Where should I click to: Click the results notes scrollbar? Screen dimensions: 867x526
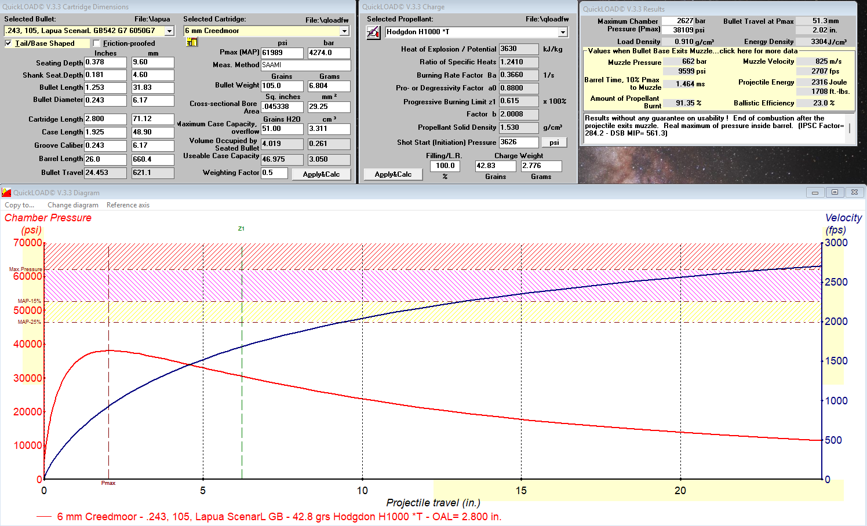coord(850,128)
